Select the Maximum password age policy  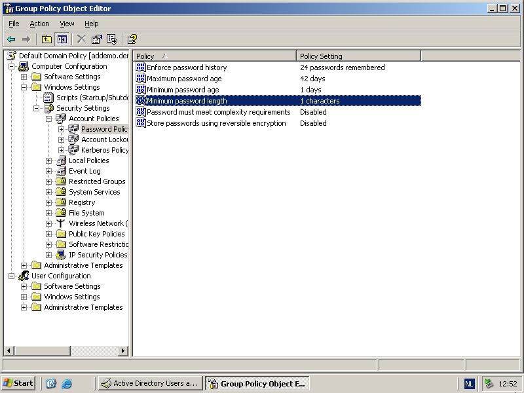[x=184, y=79]
